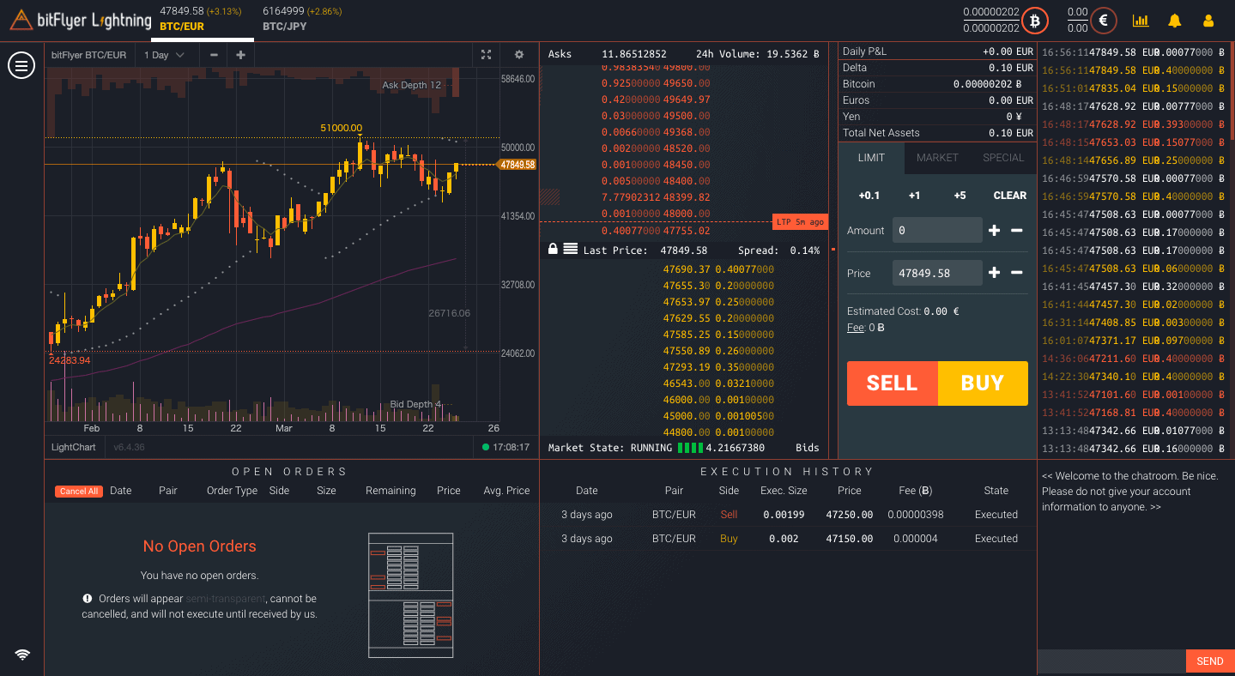The width and height of the screenshot is (1235, 676).
Task: Zoom in chart with plus icon
Action: 240,55
